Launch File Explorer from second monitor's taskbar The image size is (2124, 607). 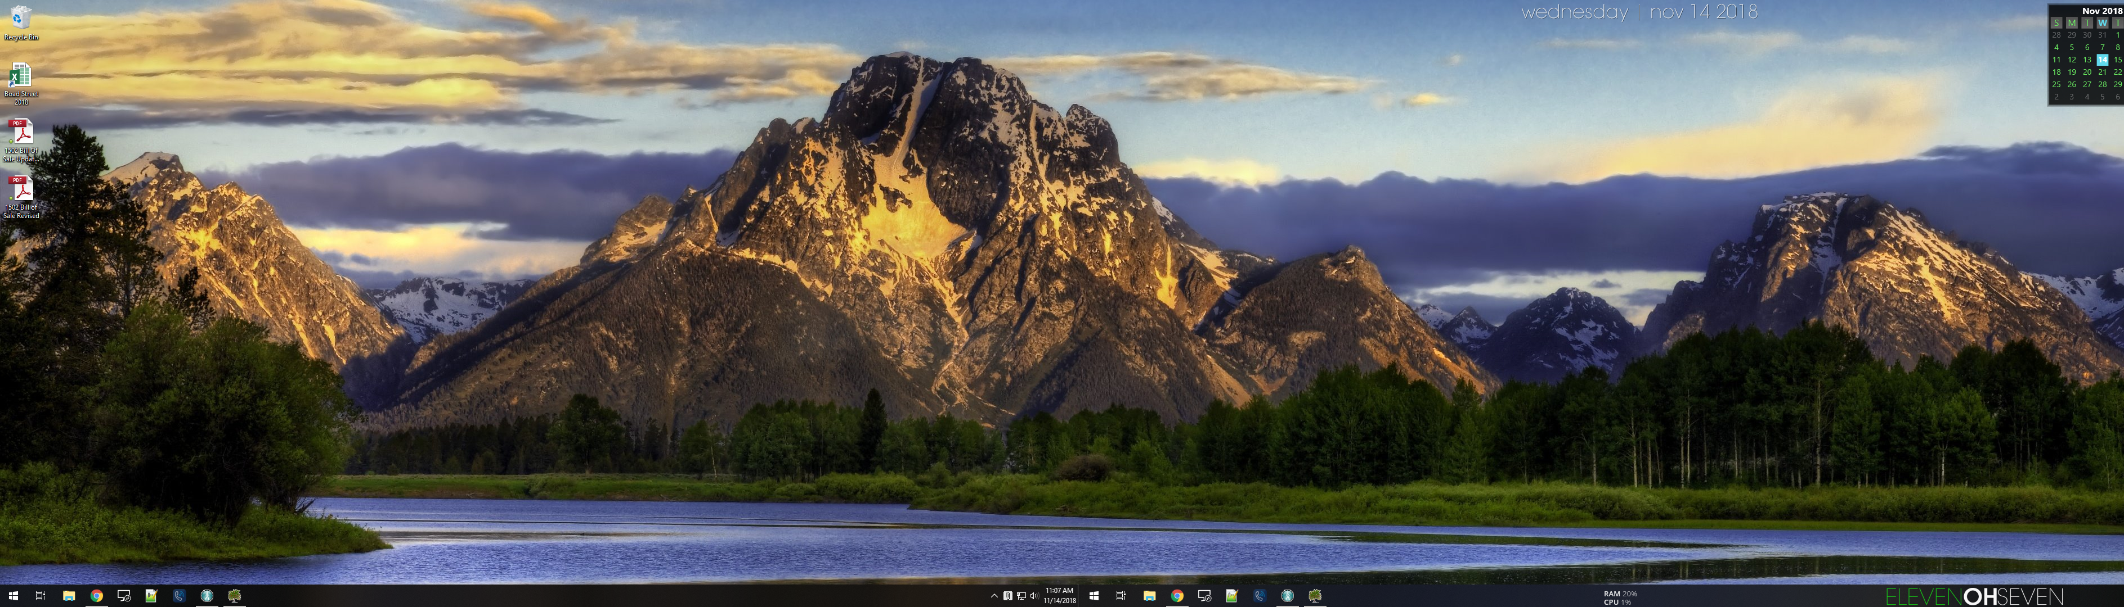tap(1149, 595)
